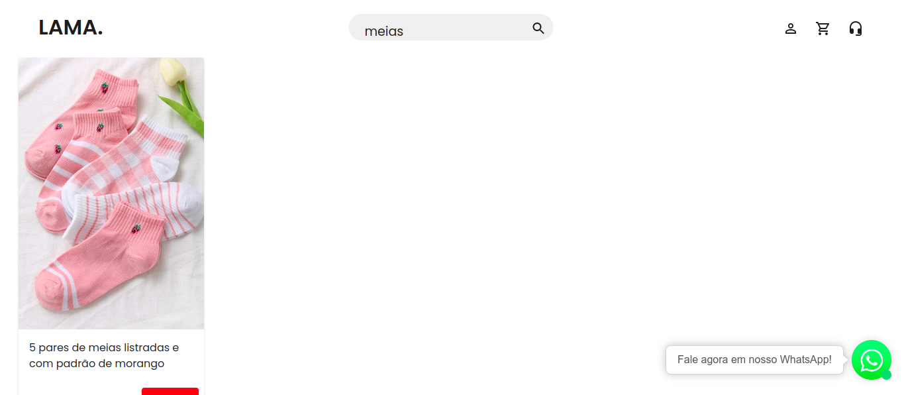
Task: Click the LAMA. logo
Action: [x=71, y=27]
